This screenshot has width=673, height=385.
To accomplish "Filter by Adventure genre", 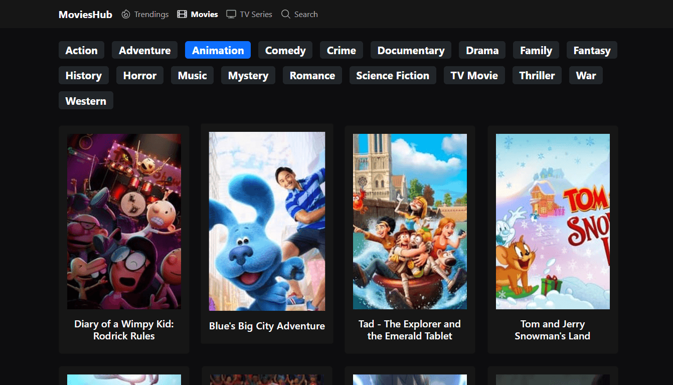I will 145,50.
